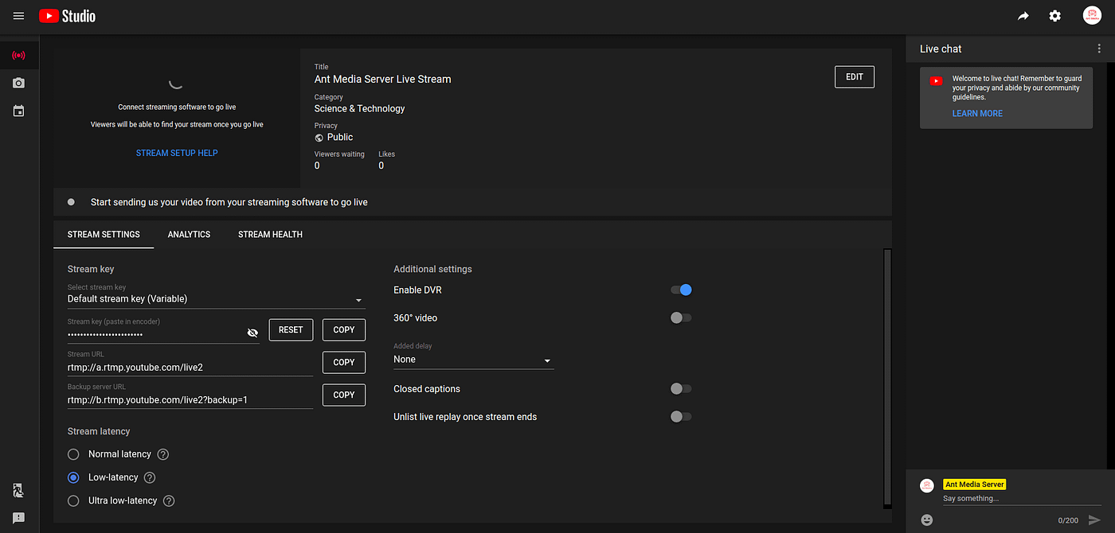This screenshot has width=1115, height=533.
Task: Copy the Stream URL
Action: tap(344, 363)
